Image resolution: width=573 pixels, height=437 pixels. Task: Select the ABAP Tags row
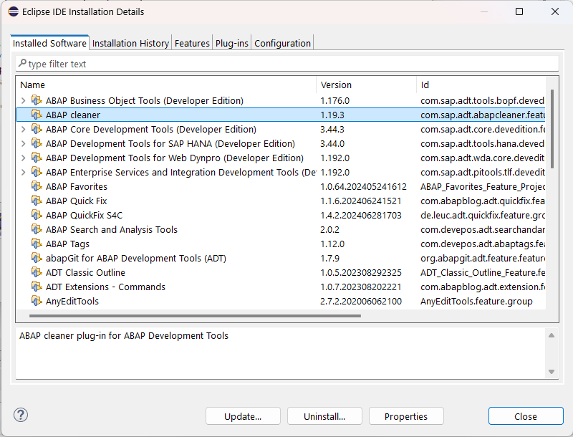pos(281,244)
